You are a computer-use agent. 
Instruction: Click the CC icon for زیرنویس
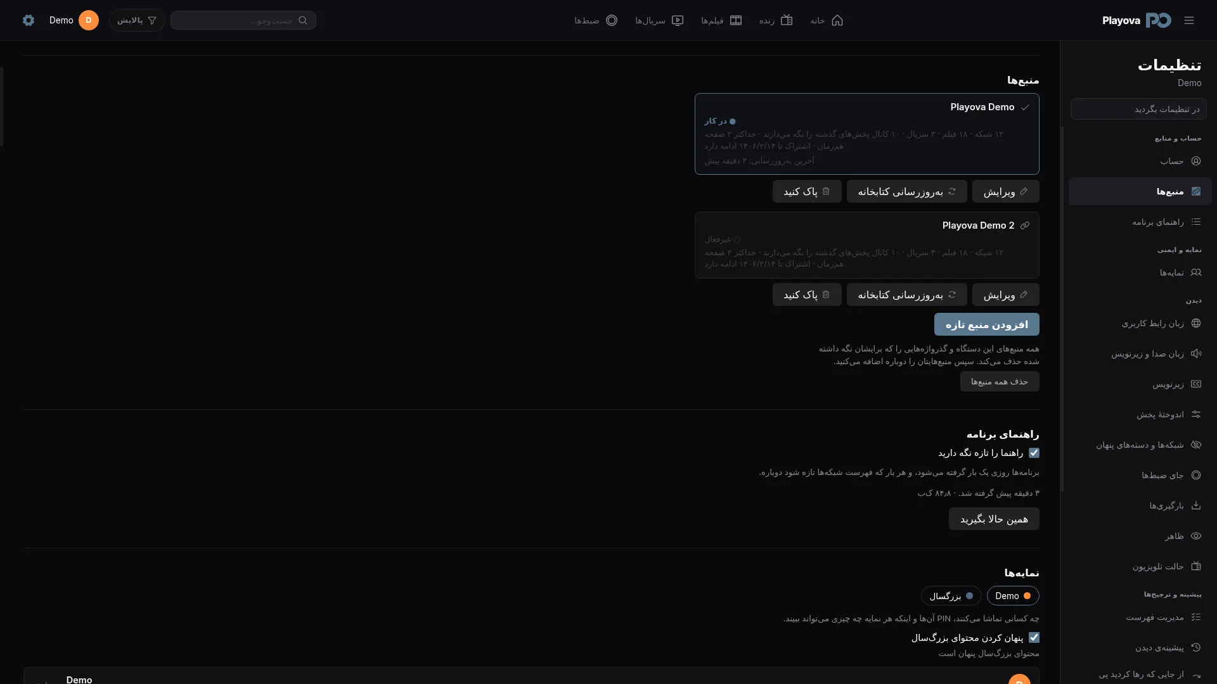tap(1196, 384)
